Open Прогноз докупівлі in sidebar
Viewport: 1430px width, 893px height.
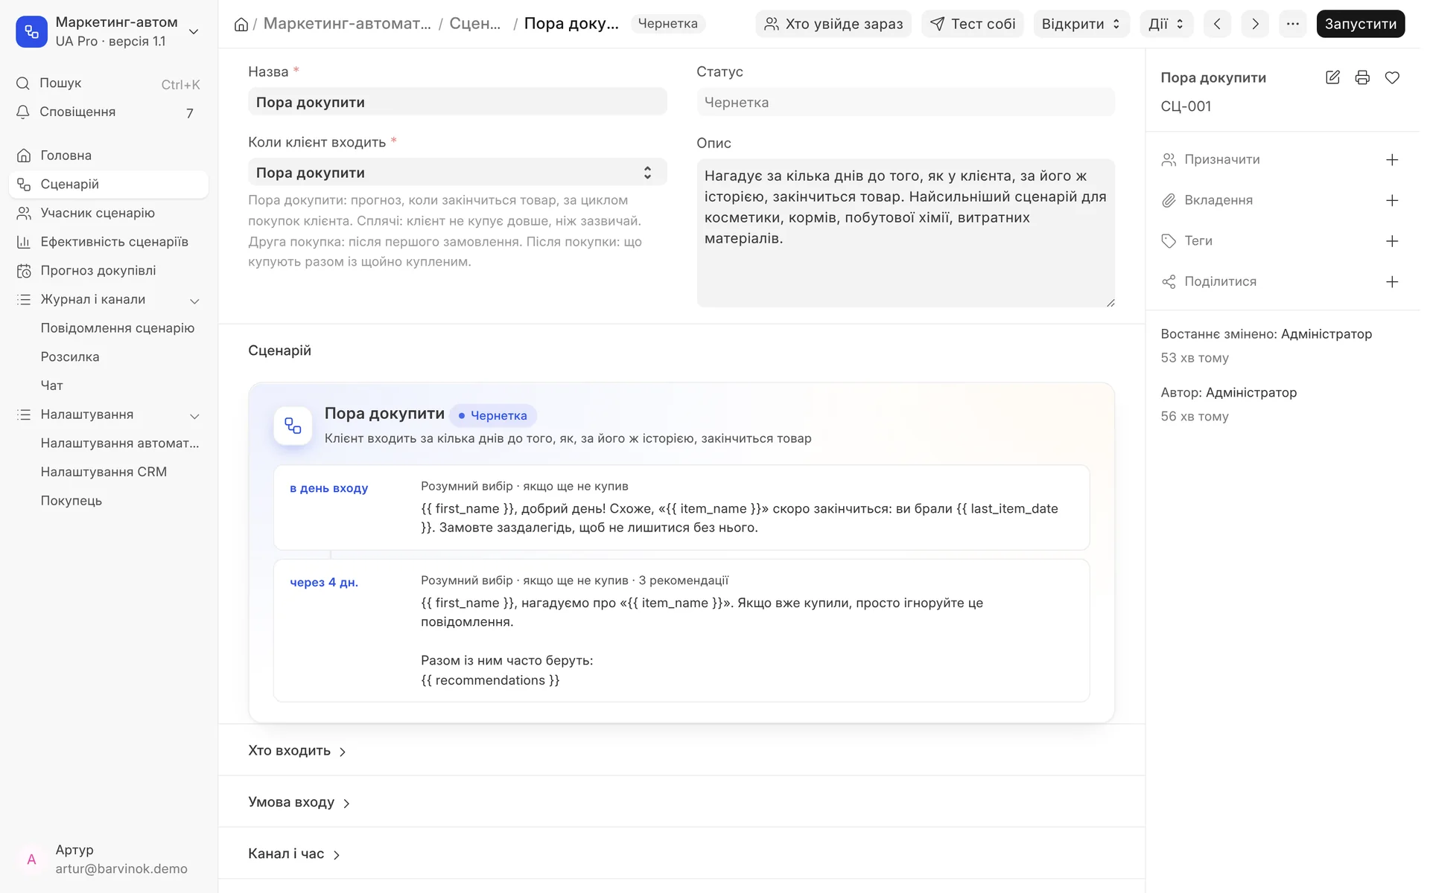[109, 271]
